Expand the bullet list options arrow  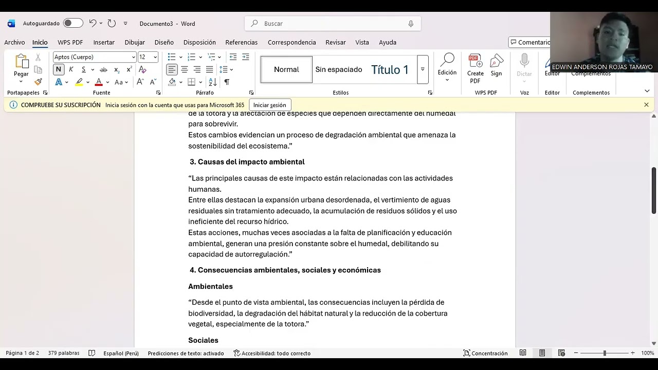pos(180,57)
